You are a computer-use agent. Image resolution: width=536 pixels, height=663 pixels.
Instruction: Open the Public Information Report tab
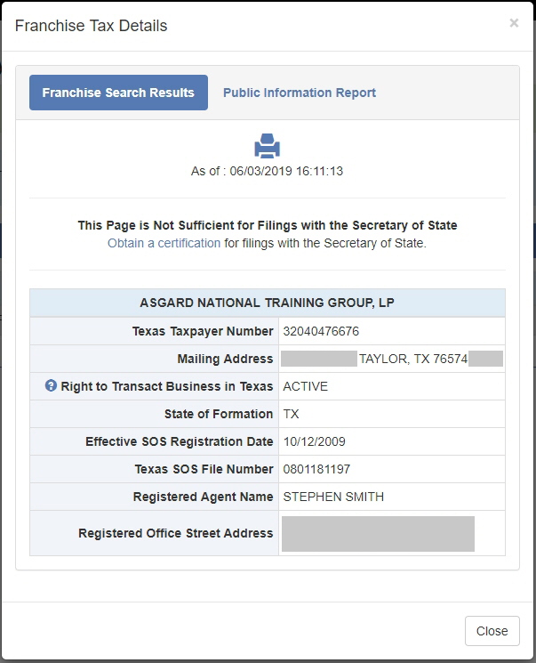tap(300, 93)
